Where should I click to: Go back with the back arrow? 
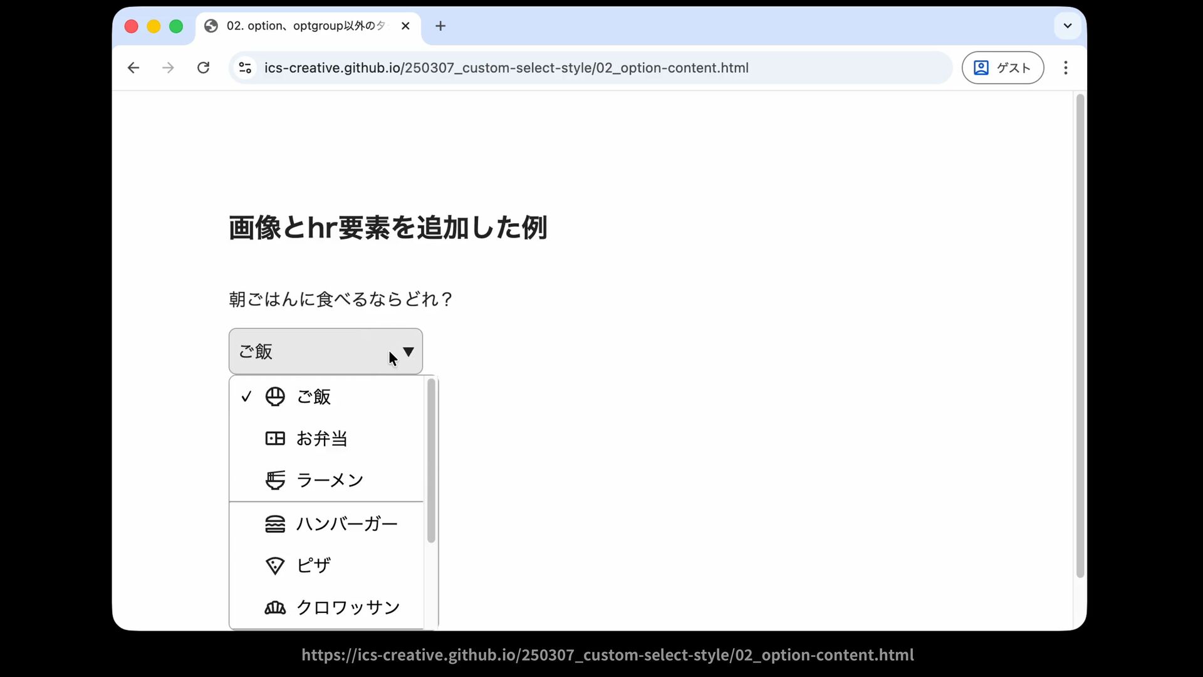[133, 68]
